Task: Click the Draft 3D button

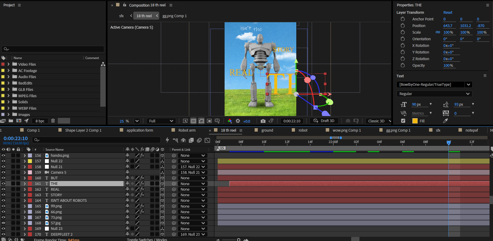Action: tap(324, 121)
